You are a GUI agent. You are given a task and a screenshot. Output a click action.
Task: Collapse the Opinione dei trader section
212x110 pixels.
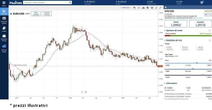(165, 30)
